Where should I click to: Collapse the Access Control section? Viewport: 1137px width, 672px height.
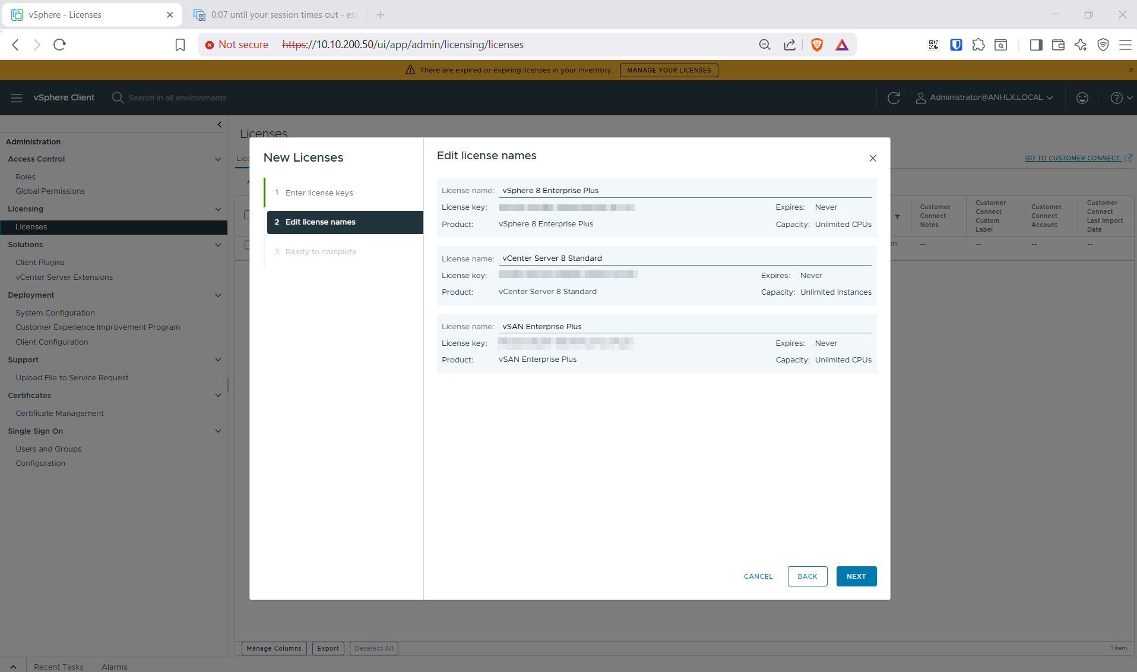point(218,159)
